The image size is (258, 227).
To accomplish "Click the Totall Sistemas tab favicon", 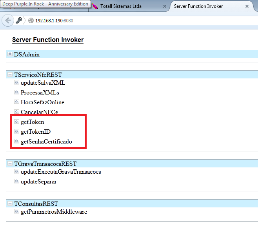I will 95,6.
